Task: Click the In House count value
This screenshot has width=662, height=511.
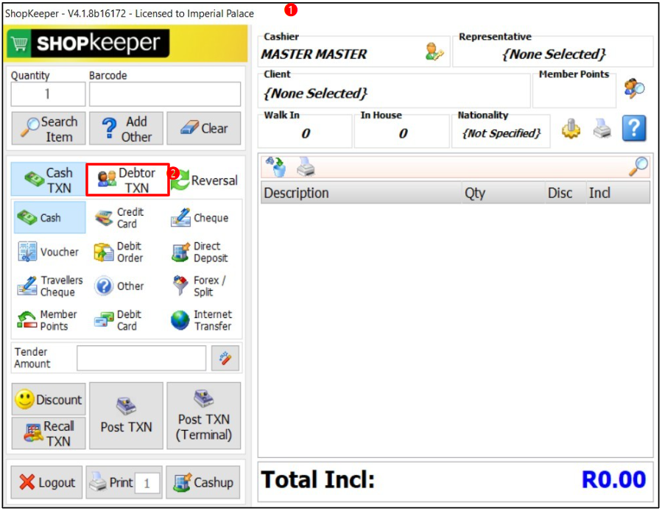Action: coord(402,133)
